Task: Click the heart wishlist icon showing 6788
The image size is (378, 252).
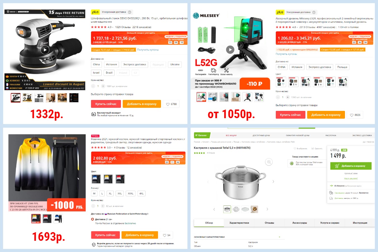Action: (171, 104)
